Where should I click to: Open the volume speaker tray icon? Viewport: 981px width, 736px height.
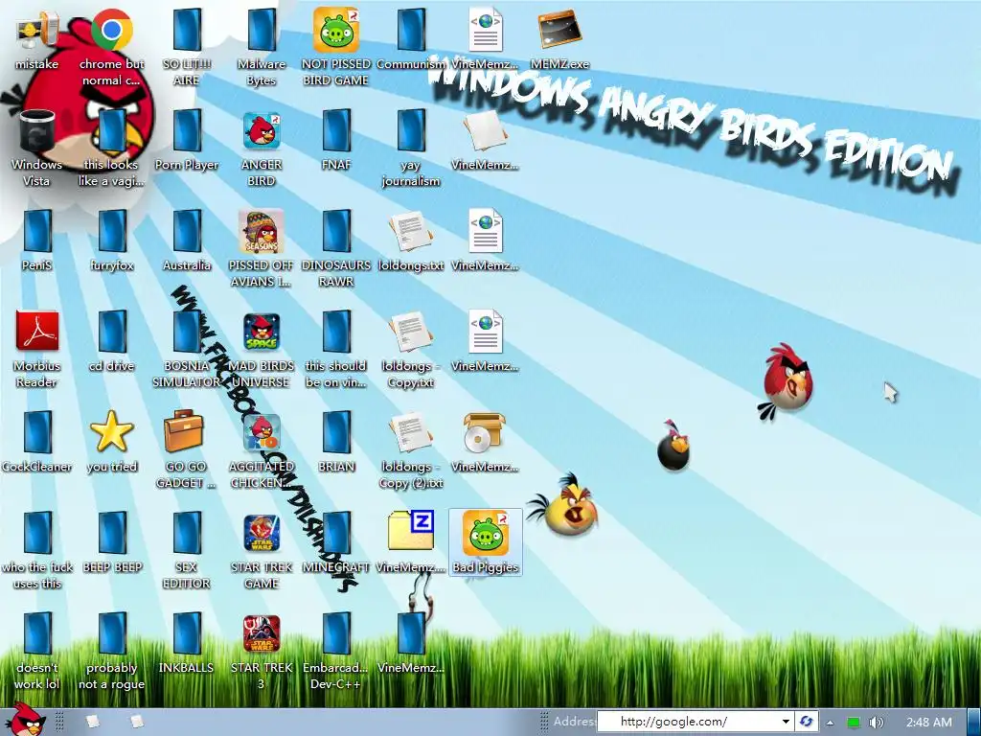pyautogui.click(x=876, y=723)
